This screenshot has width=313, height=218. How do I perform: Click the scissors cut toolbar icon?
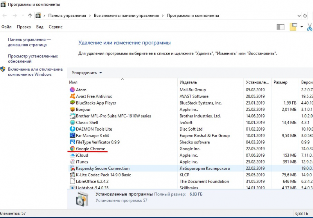310,27
